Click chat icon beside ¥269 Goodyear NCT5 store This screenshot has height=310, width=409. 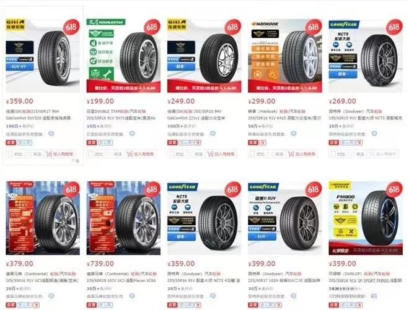click(374, 134)
